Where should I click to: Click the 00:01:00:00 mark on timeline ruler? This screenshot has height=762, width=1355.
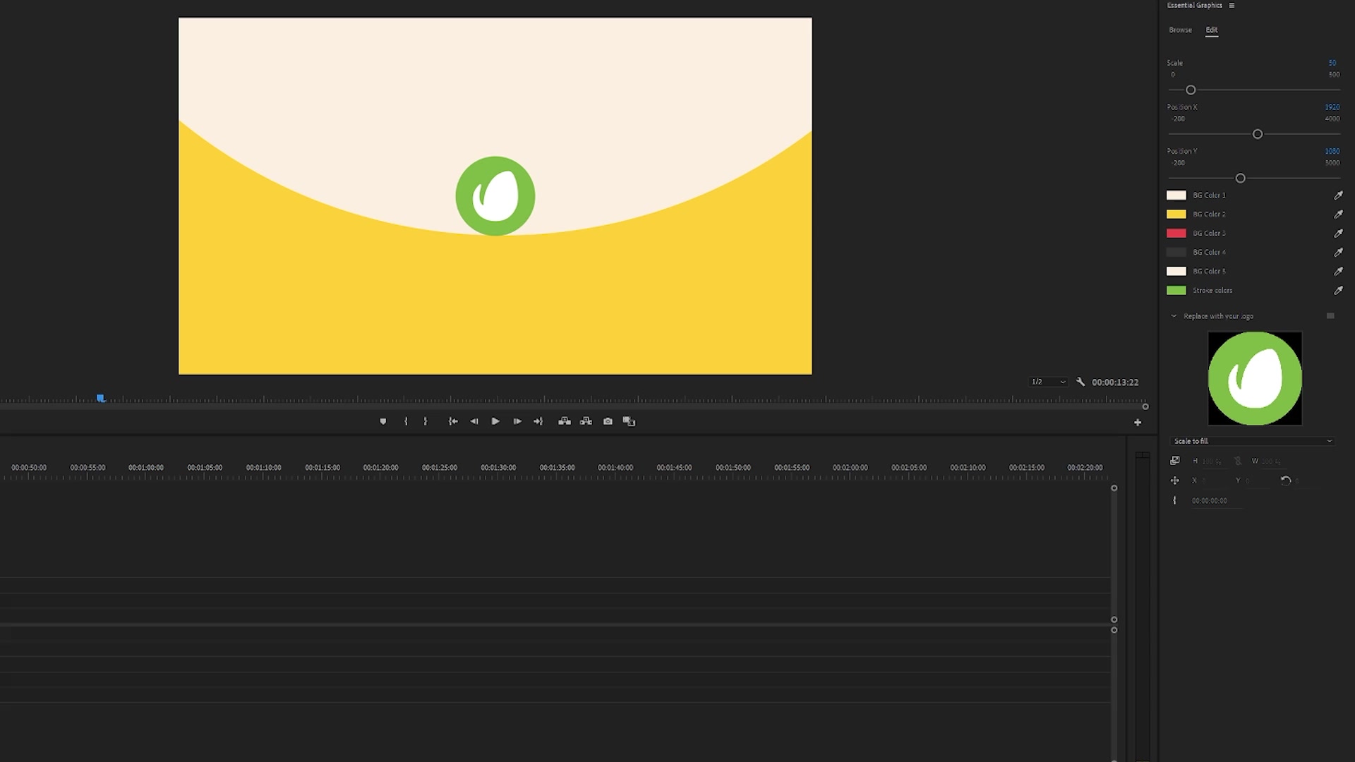(x=146, y=468)
